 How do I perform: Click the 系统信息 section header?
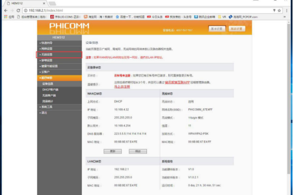[x=197, y=161]
